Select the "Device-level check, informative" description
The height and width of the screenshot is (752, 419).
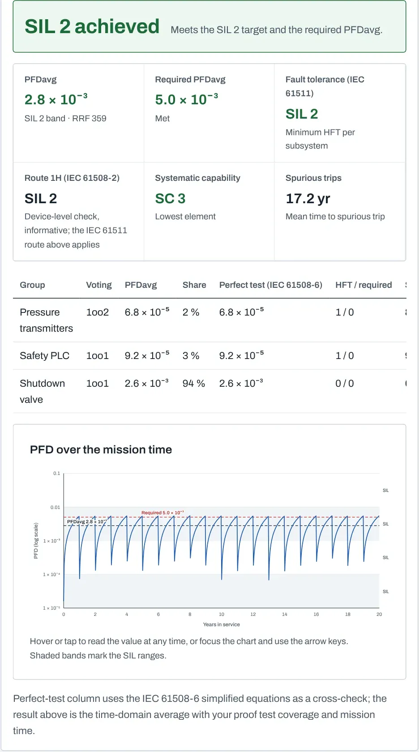76,231
